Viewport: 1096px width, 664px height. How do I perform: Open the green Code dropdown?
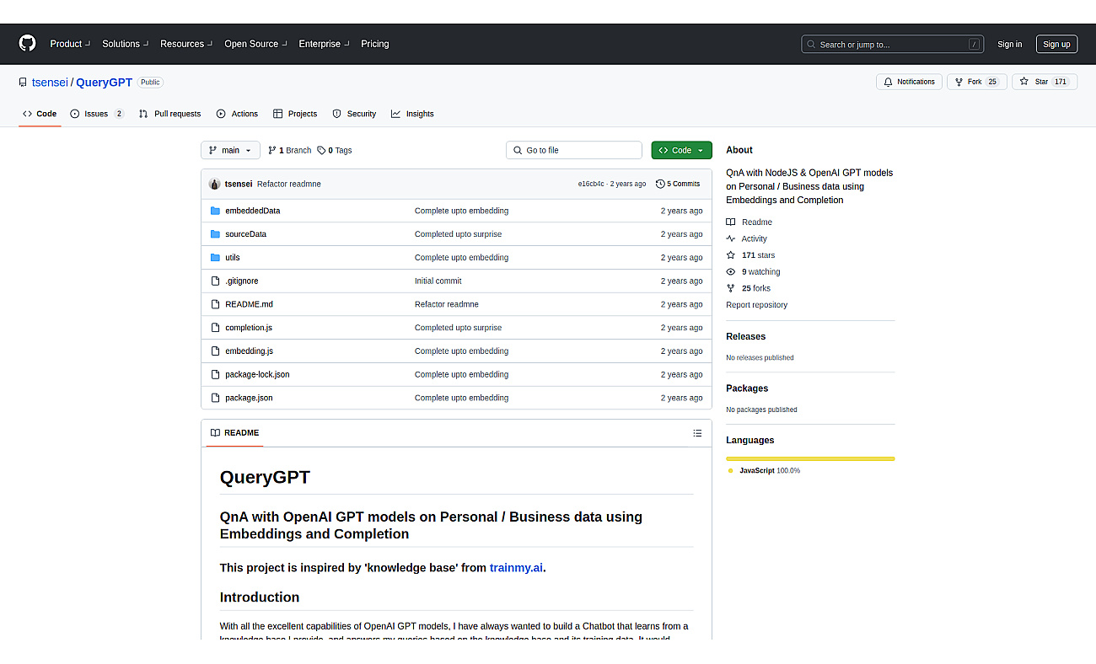[681, 150]
